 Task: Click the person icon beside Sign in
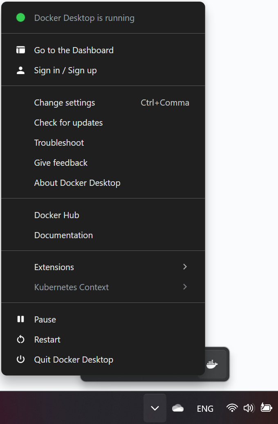tap(20, 70)
